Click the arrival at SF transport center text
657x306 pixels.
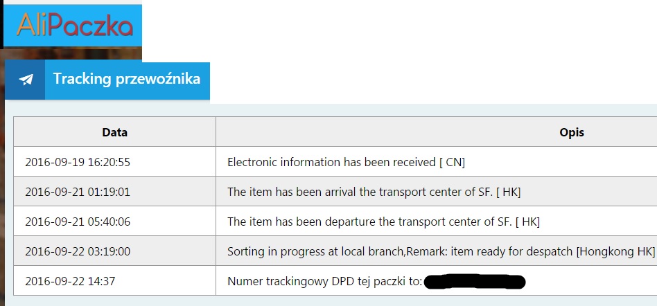coord(360,192)
